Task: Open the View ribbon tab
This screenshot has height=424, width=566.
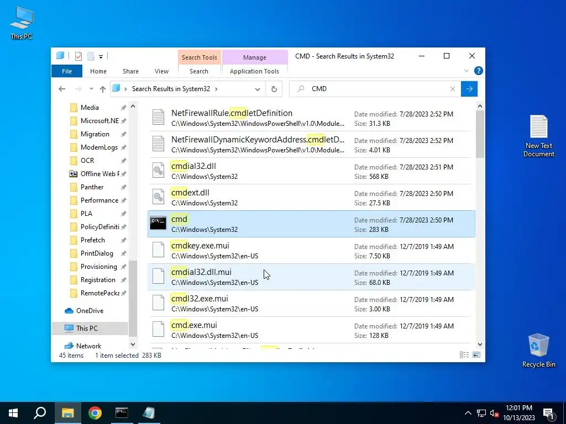Action: 161,71
